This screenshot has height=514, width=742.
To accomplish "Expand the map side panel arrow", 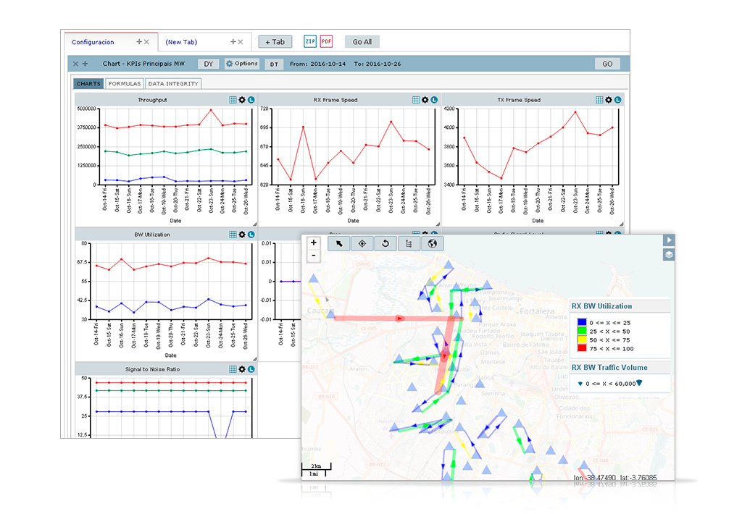I will [670, 240].
